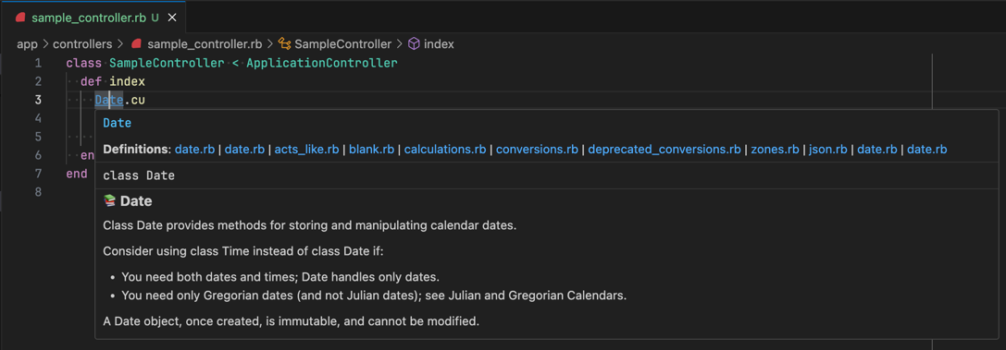Click the Ruby file icon in the tab
1006x350 pixels.
[20, 18]
